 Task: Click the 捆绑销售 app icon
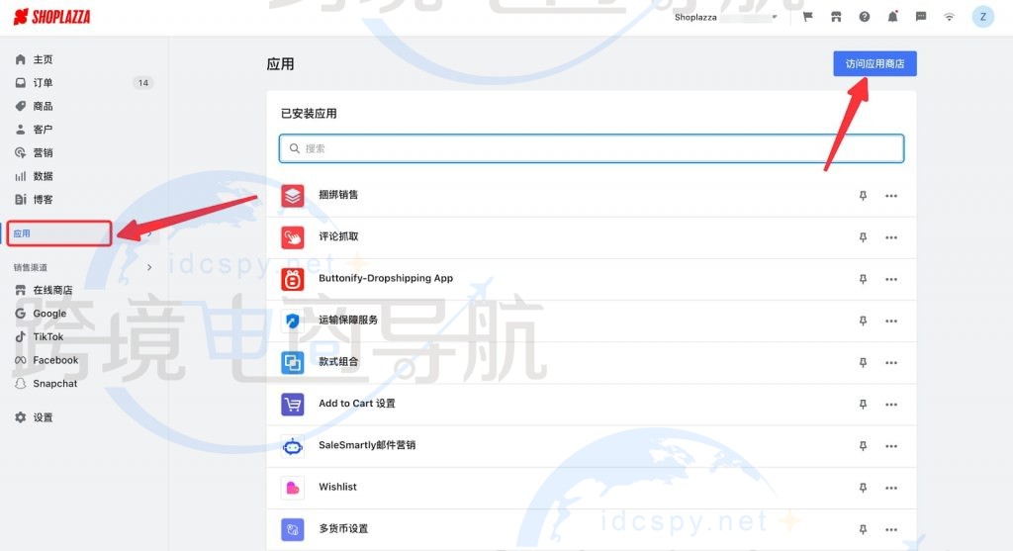pyautogui.click(x=293, y=196)
